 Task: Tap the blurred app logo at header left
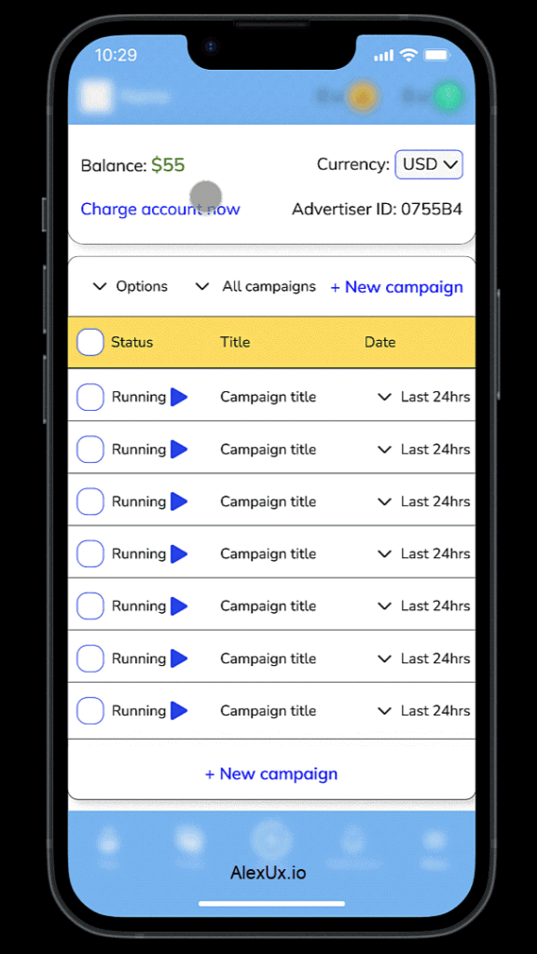pyautogui.click(x=96, y=96)
